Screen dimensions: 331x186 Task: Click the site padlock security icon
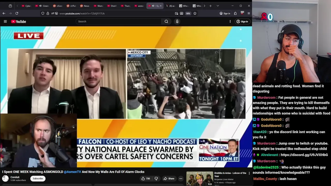[48, 13]
